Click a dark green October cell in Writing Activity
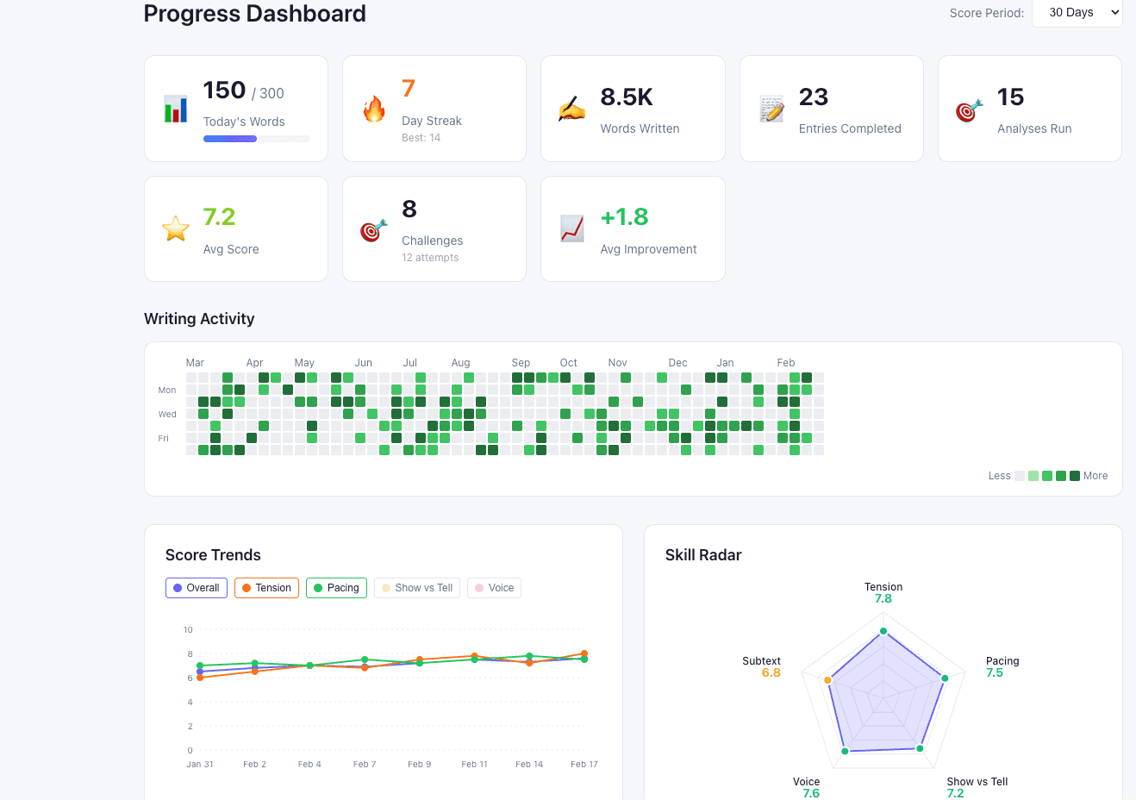Screen dimensions: 1136x800 coord(565,378)
